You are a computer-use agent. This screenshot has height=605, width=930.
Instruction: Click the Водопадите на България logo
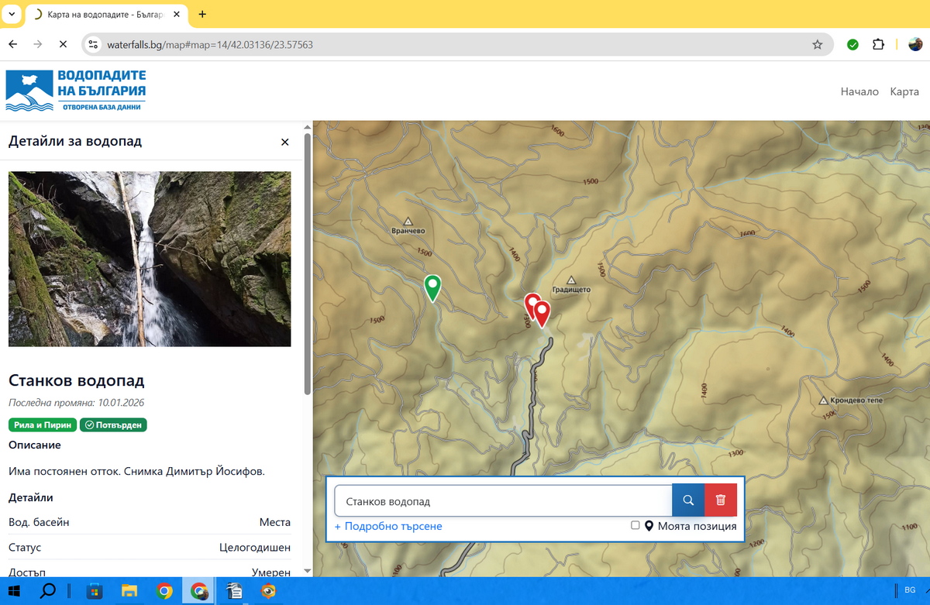point(76,91)
